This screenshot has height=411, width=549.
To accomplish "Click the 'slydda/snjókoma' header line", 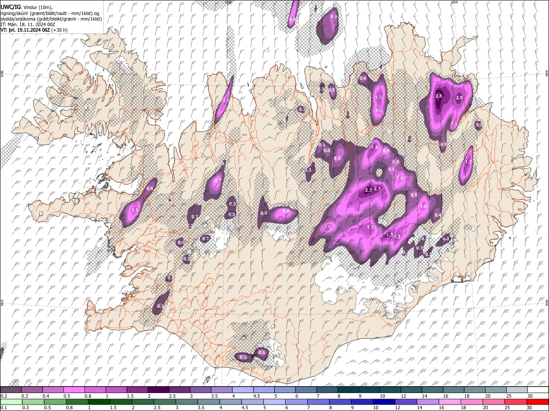I will tap(51, 19).
